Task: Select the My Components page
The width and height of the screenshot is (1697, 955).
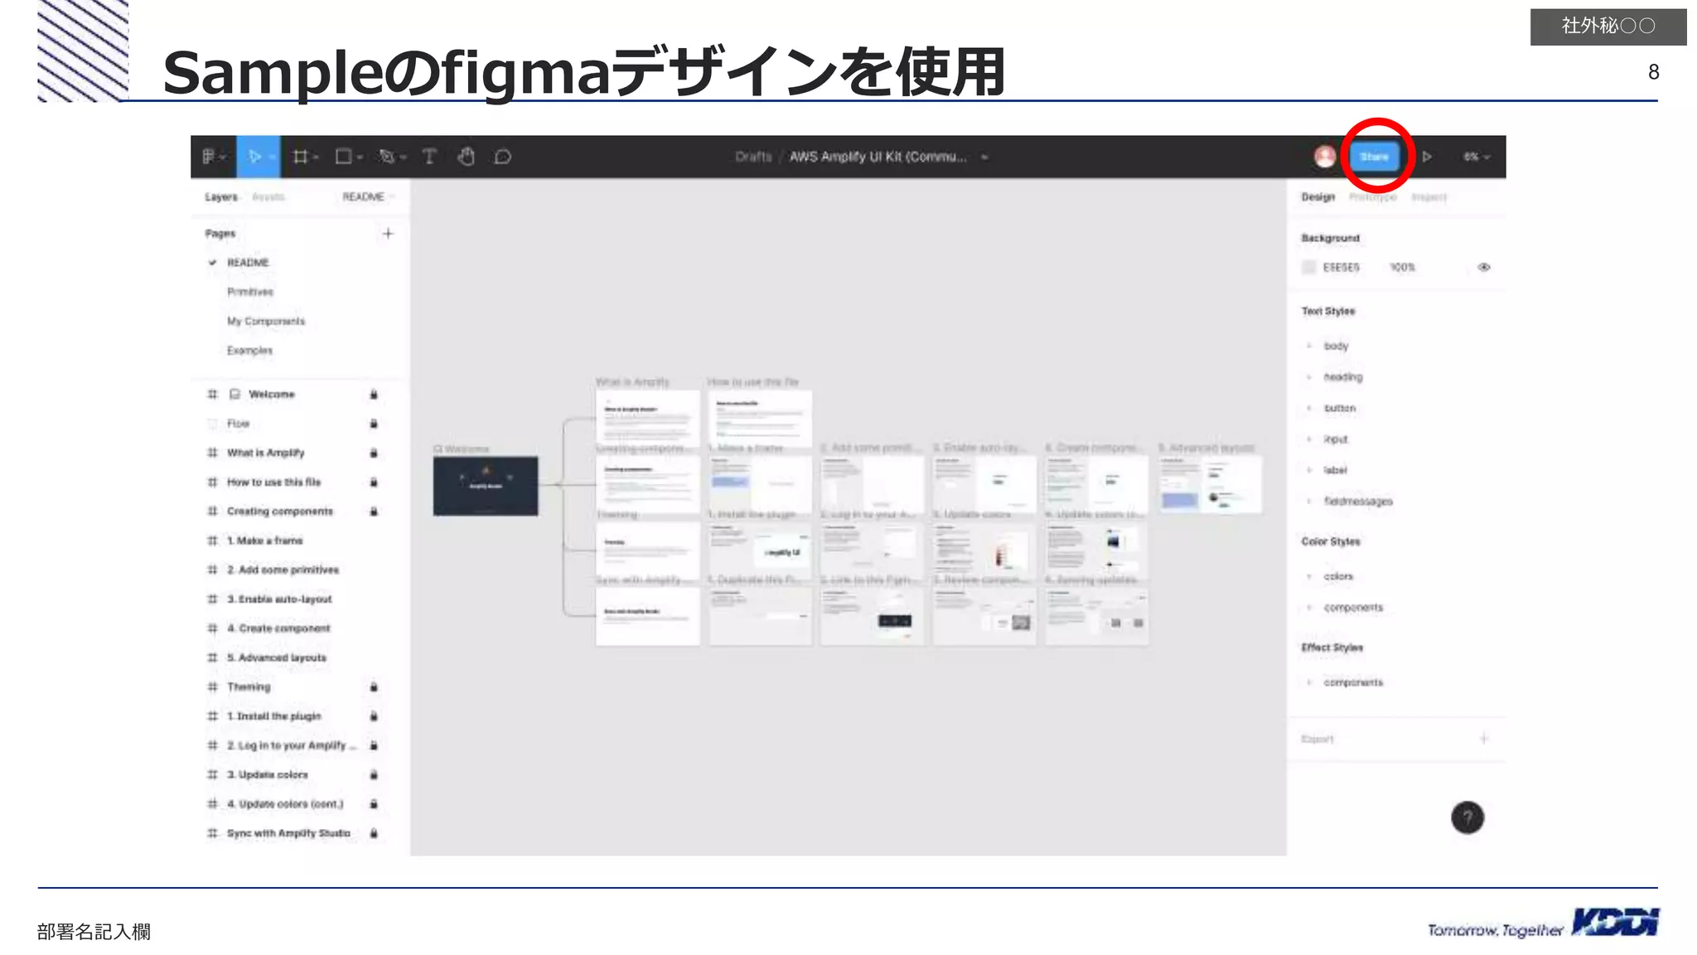Action: pos(266,322)
